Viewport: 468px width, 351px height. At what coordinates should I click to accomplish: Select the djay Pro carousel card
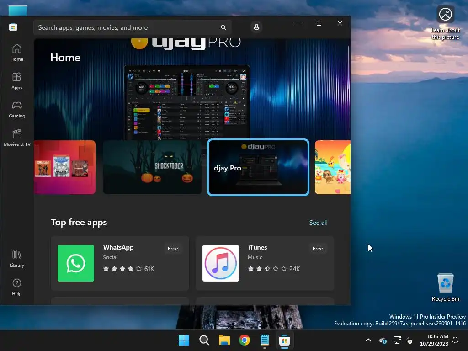[258, 167]
